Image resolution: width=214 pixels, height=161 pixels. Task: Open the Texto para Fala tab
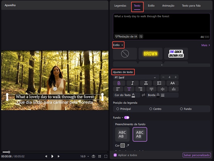(x=191, y=6)
